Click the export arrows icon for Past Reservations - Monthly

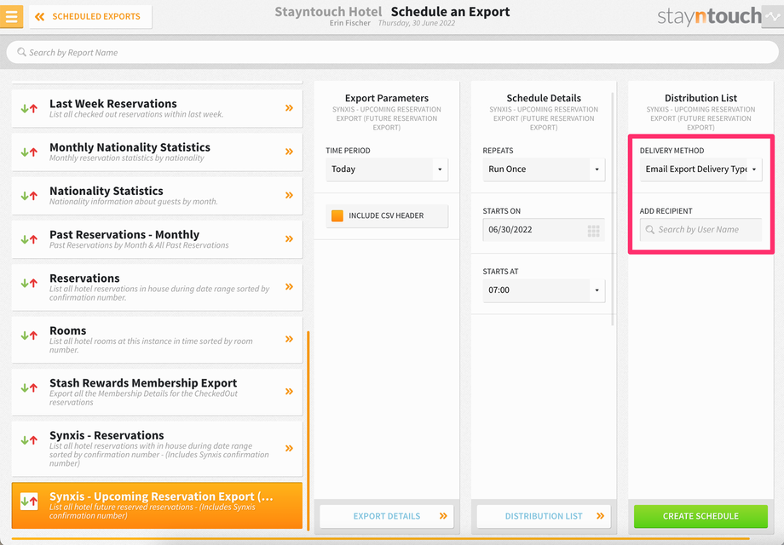[x=29, y=239]
